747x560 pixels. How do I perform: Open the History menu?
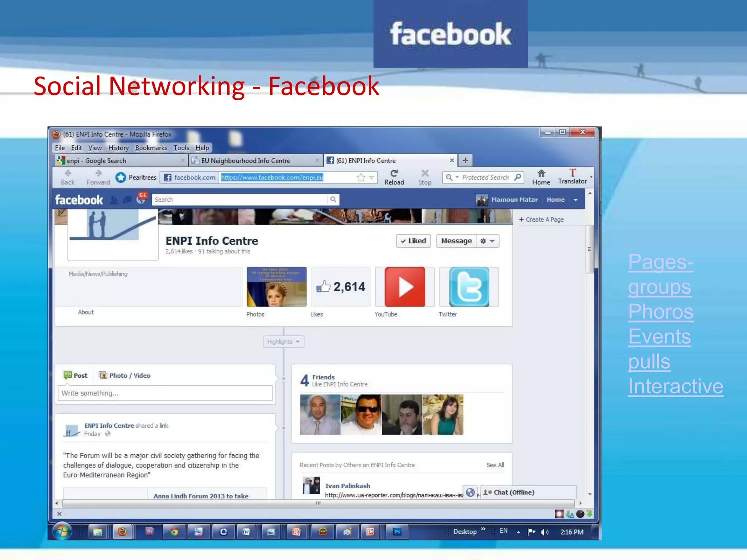point(119,148)
